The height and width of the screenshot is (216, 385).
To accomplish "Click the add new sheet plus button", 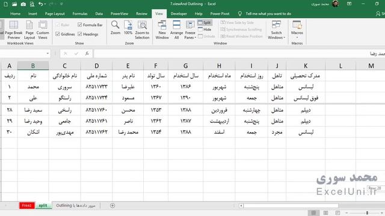I will 112,205.
